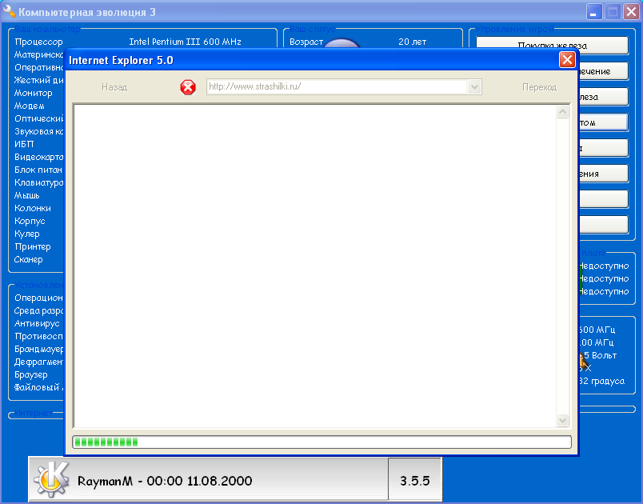Go back with the Назад button

114,87
